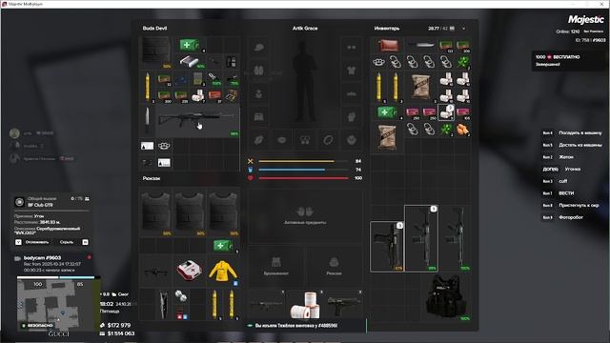Select the rifle in the Рюкзак section
Image resolution: width=610 pixels, height=343 pixels.
pos(156,271)
